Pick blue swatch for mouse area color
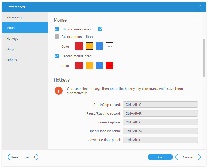208x168 pixels. [99, 66]
